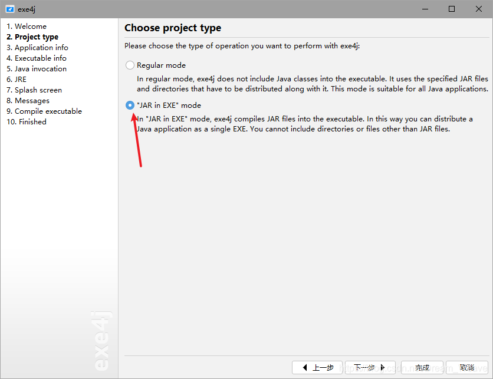The height and width of the screenshot is (379, 493).
Task: Go to 5. Java invocation step
Action: [37, 69]
